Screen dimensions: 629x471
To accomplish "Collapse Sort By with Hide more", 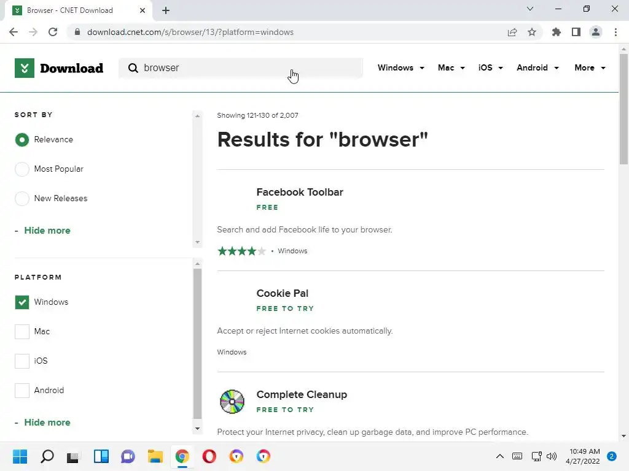I will tap(47, 231).
